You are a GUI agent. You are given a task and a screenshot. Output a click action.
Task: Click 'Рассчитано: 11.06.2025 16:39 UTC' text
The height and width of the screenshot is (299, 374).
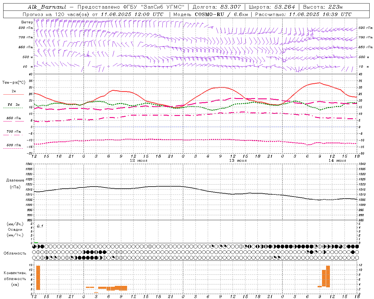coord(303,14)
